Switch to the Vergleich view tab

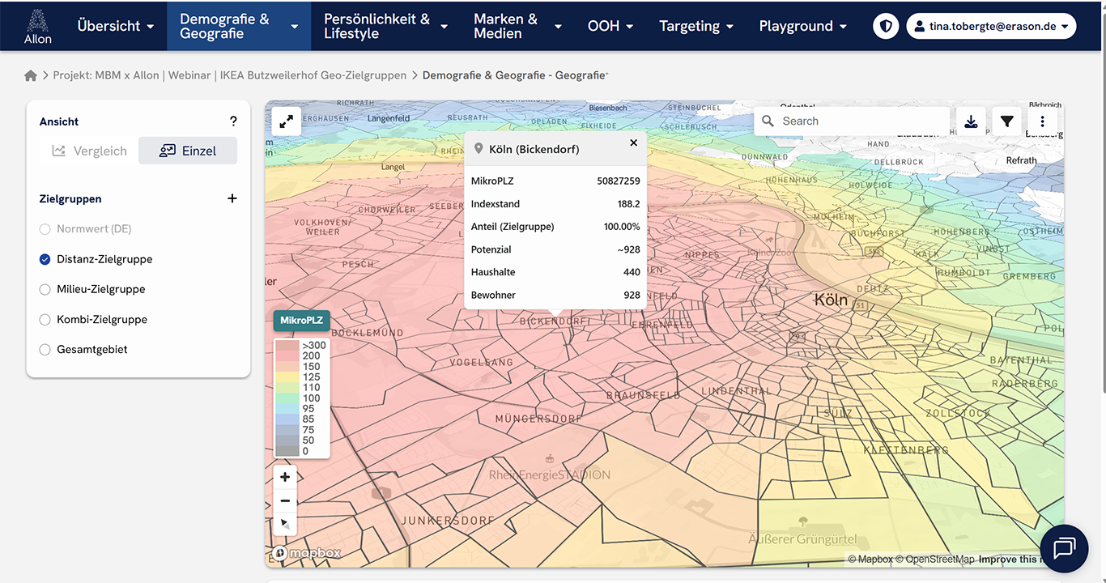(90, 151)
